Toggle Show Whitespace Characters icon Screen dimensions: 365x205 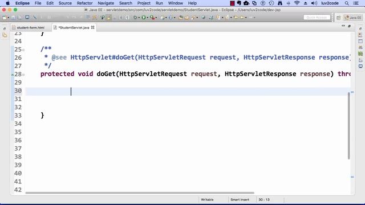click(x=127, y=18)
